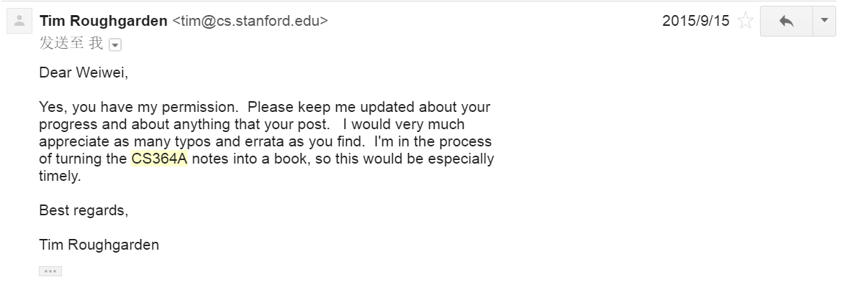
Task: Click the 发送至 我 recipient line
Action: (71, 44)
